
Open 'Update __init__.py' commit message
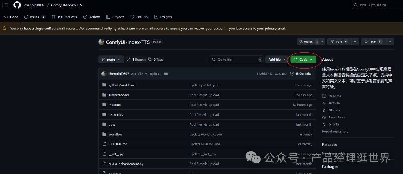(x=203, y=154)
